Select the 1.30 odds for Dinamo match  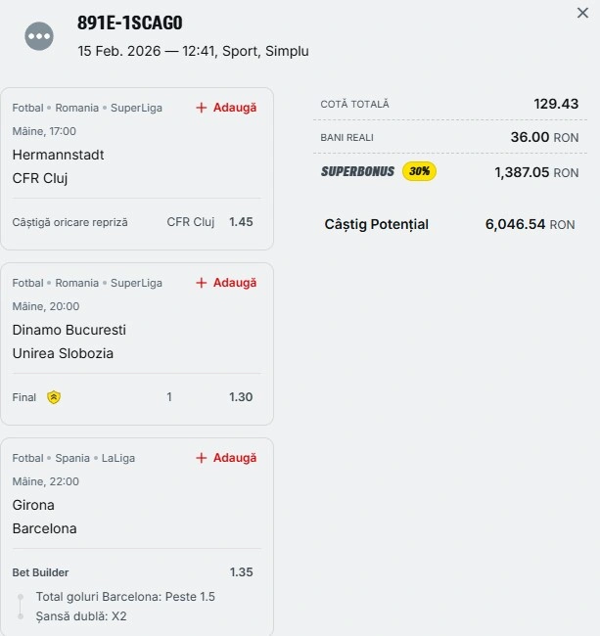241,397
